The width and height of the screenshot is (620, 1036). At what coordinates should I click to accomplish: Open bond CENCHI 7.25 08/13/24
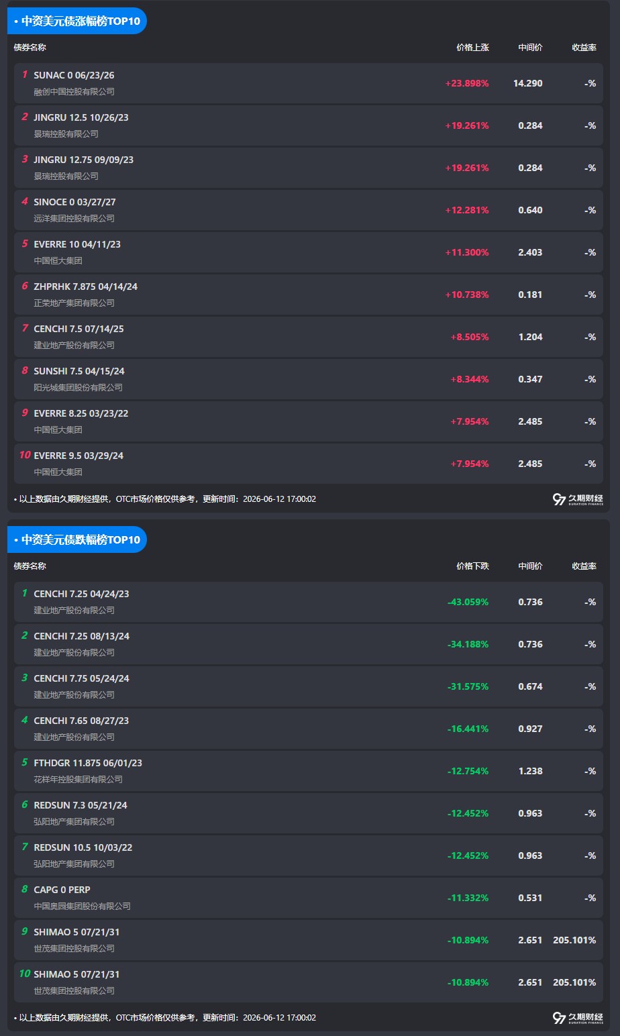click(x=82, y=636)
